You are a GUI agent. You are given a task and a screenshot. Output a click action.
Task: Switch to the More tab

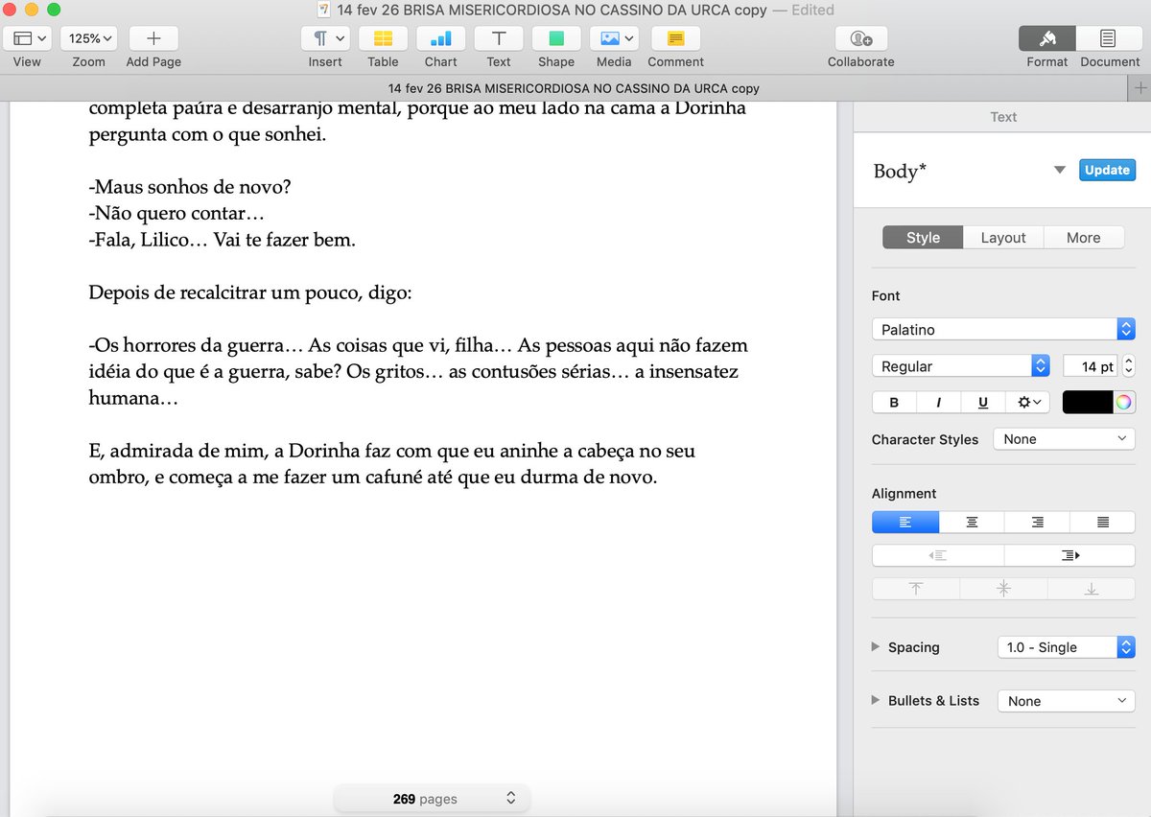pyautogui.click(x=1083, y=238)
